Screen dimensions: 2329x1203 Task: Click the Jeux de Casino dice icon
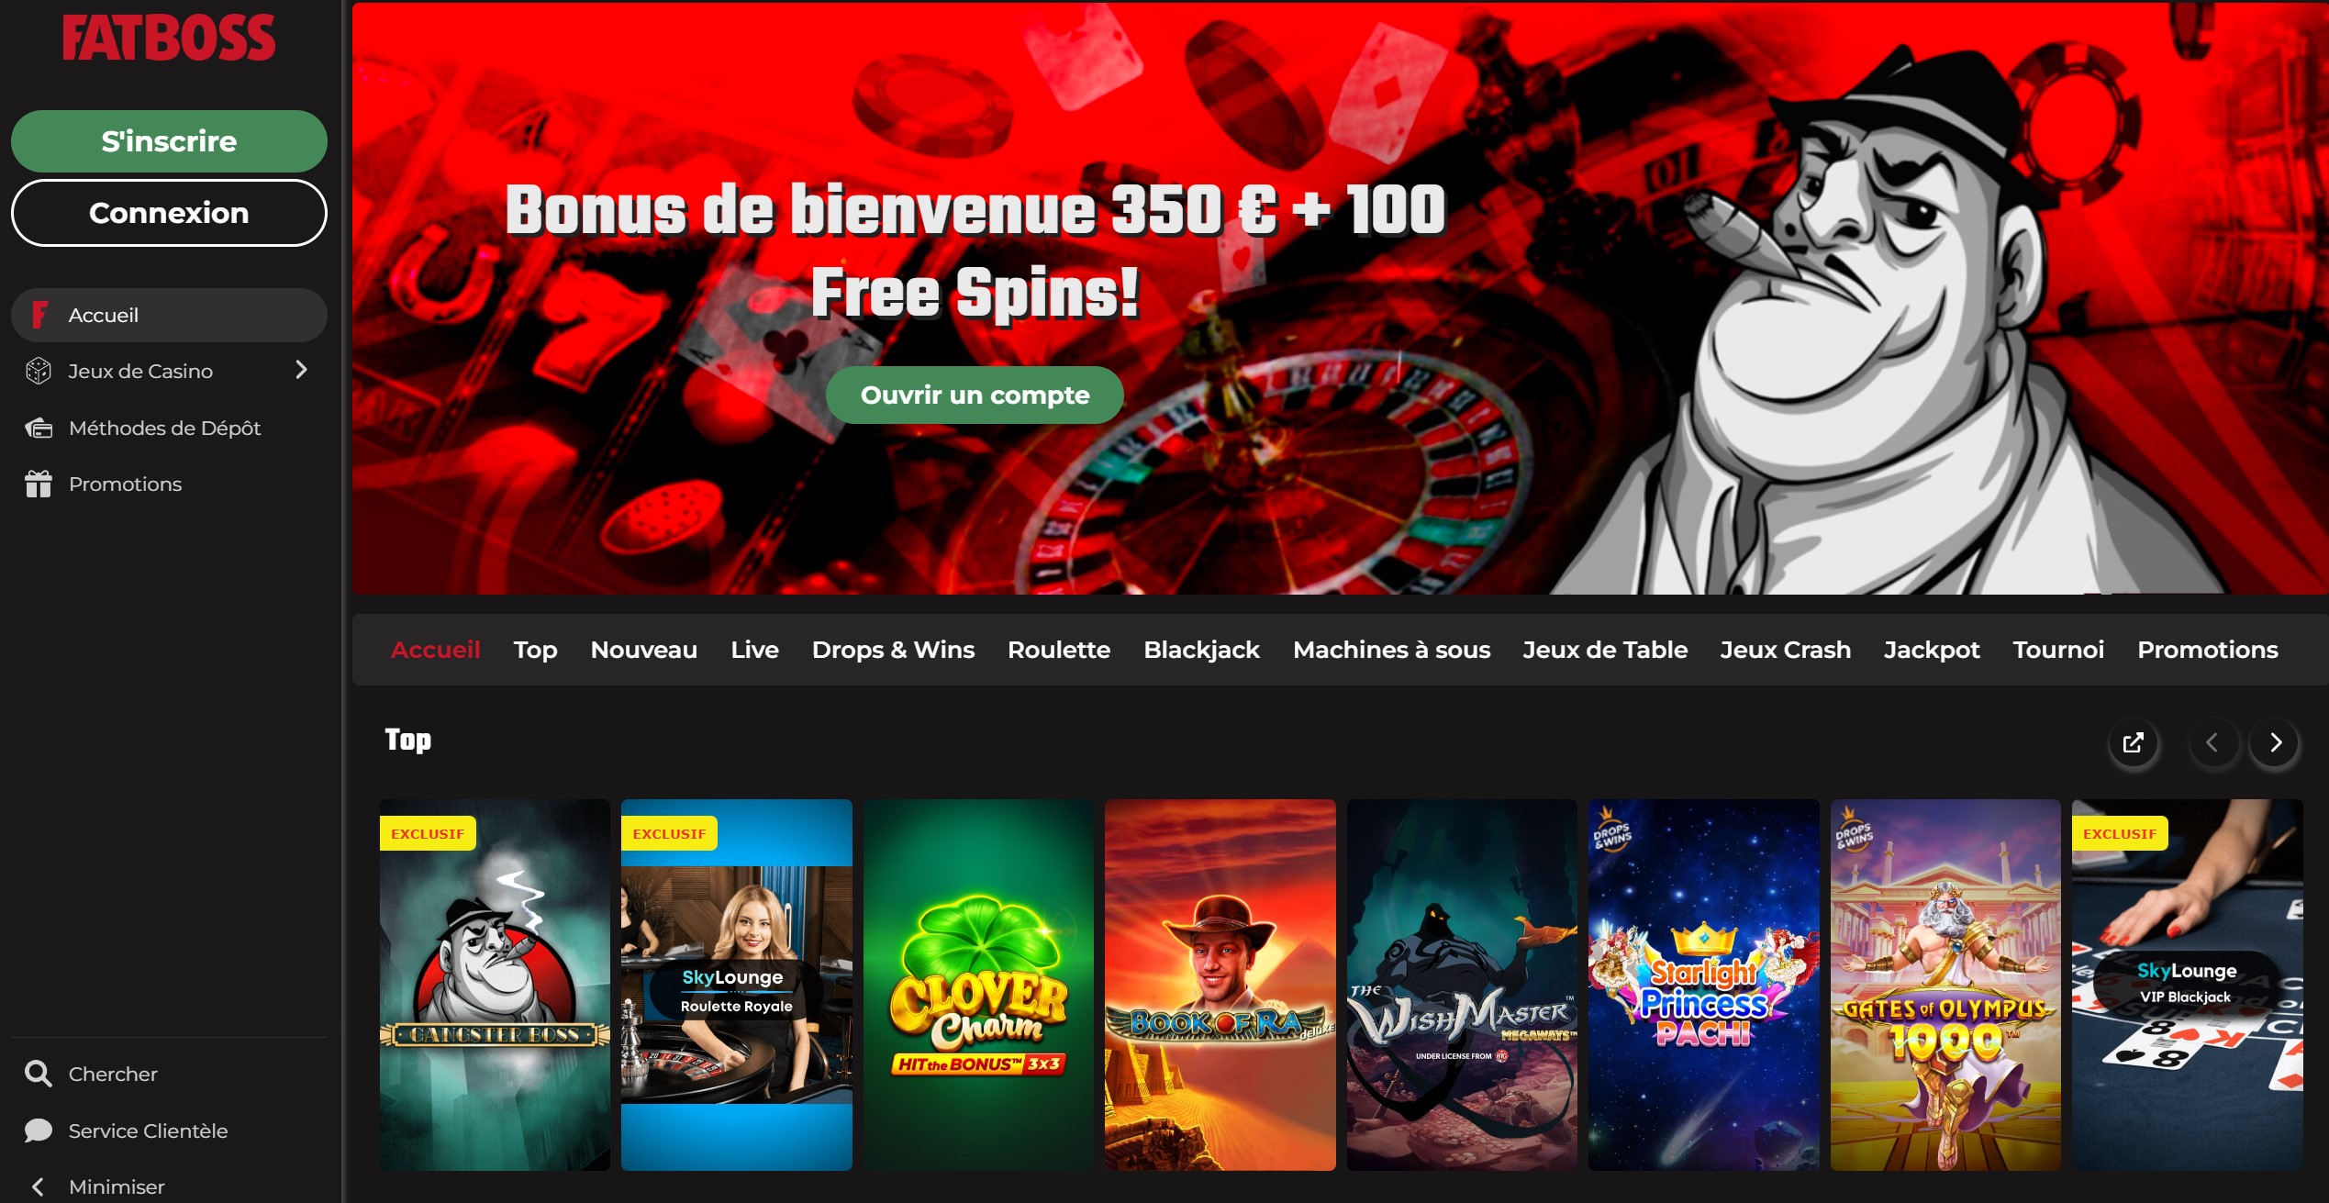point(39,371)
